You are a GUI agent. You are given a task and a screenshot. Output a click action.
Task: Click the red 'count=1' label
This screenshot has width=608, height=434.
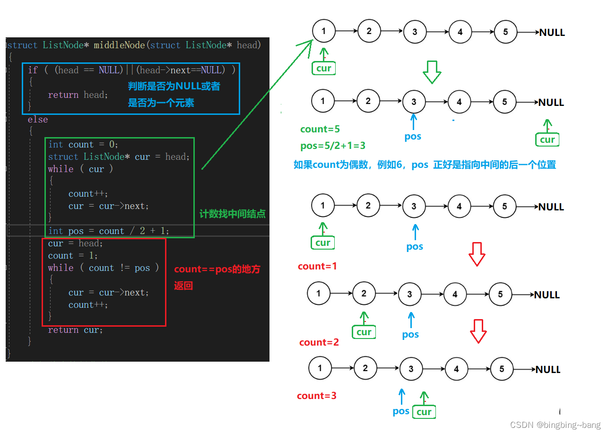click(x=317, y=266)
